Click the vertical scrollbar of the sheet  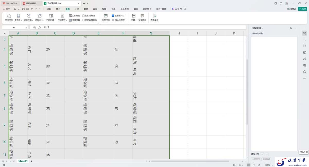tap(247, 92)
